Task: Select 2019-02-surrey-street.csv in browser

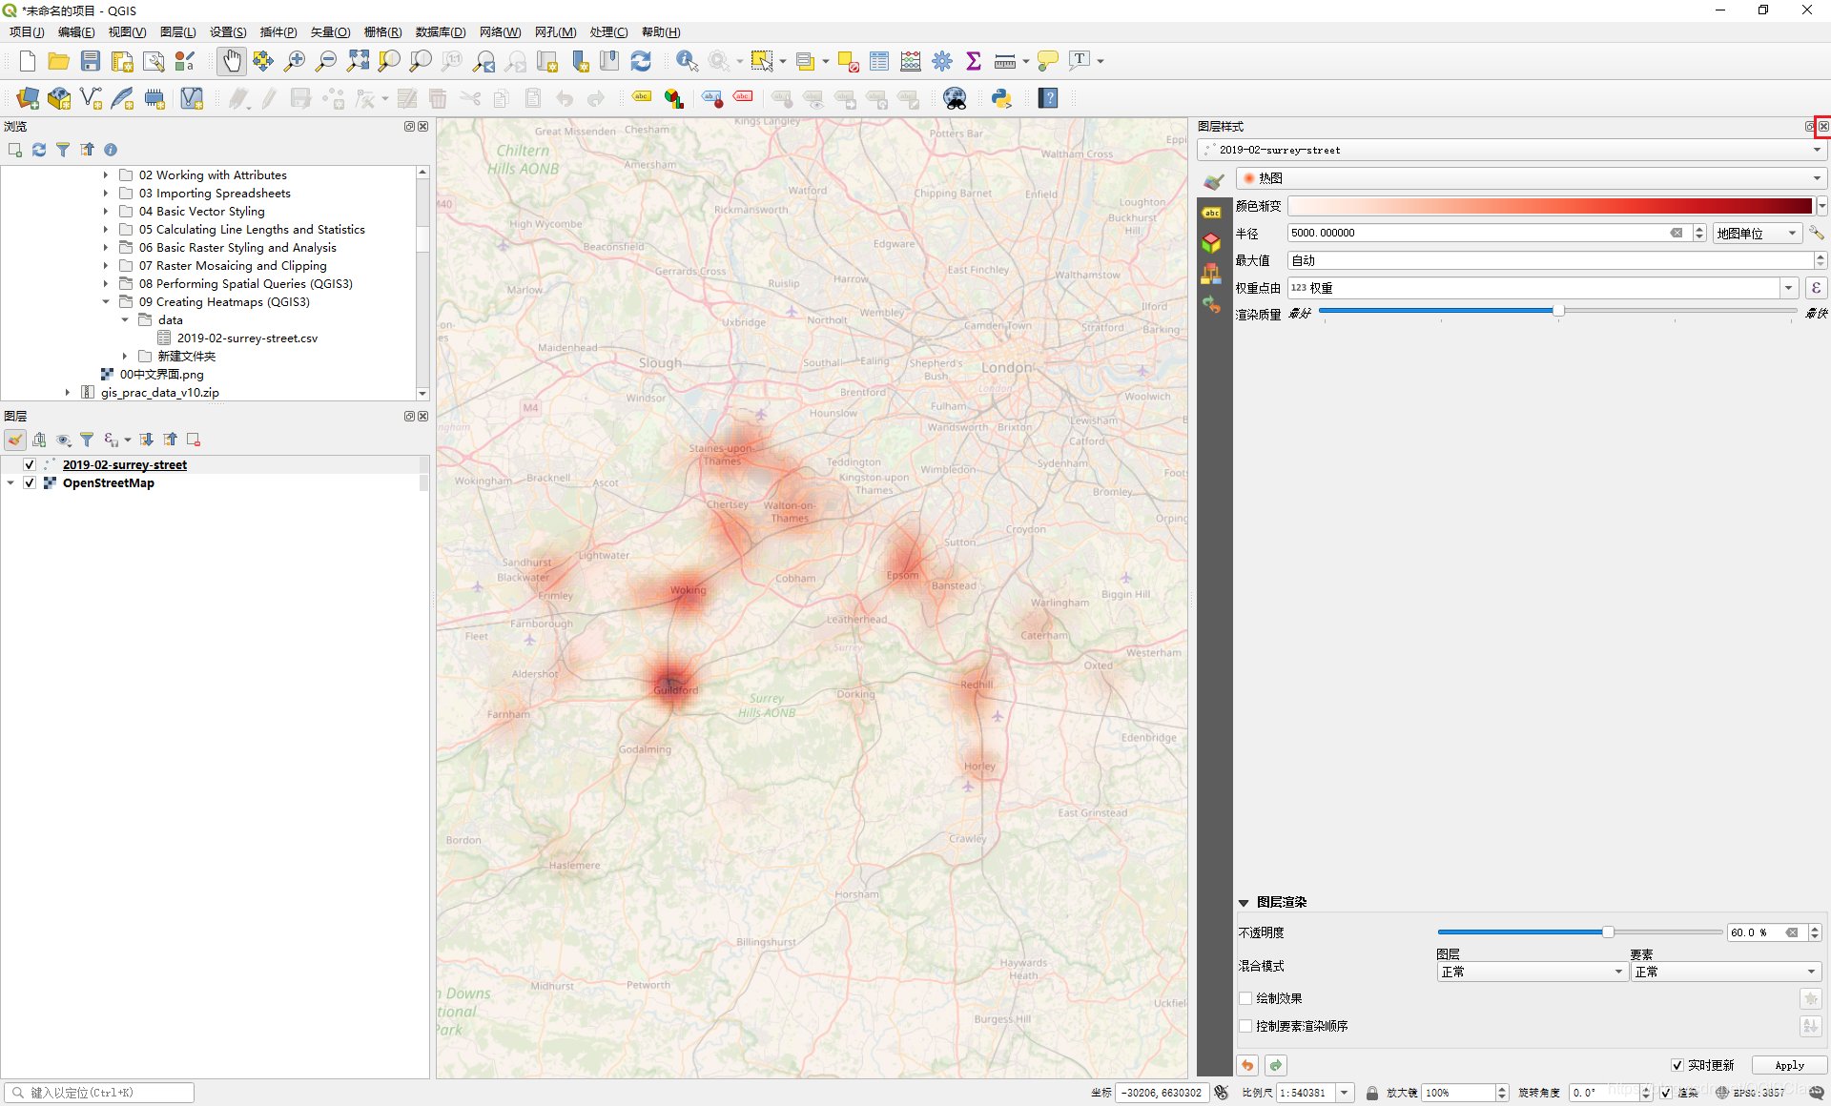Action: click(x=247, y=338)
